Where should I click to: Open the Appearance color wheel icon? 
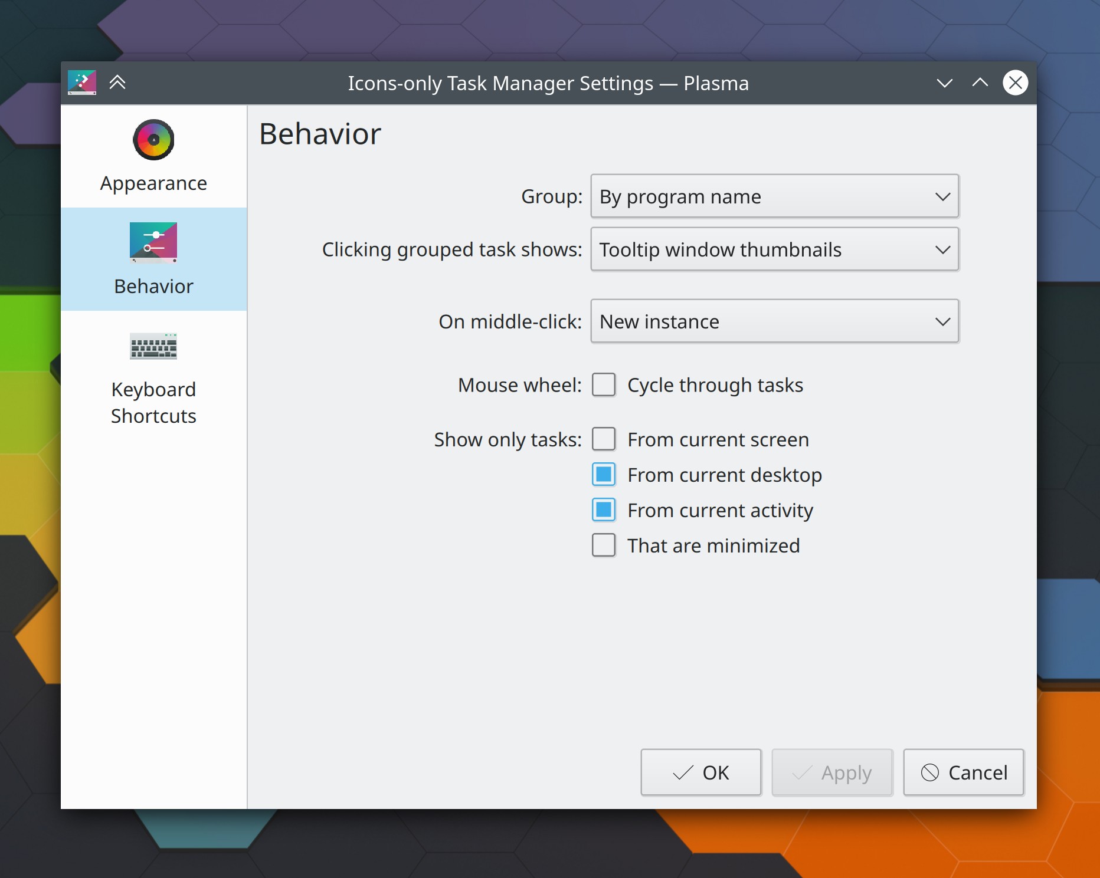(x=153, y=140)
